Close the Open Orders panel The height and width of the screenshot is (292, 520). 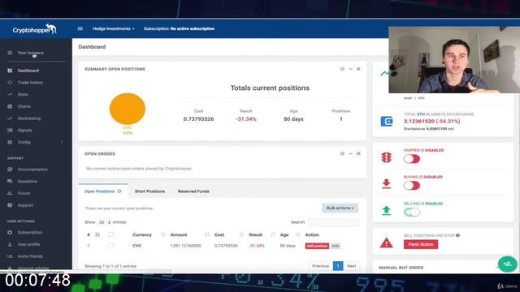pyautogui.click(x=358, y=153)
